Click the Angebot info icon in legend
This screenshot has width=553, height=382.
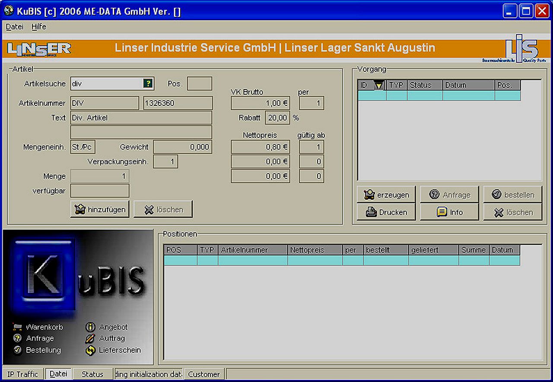click(90, 327)
